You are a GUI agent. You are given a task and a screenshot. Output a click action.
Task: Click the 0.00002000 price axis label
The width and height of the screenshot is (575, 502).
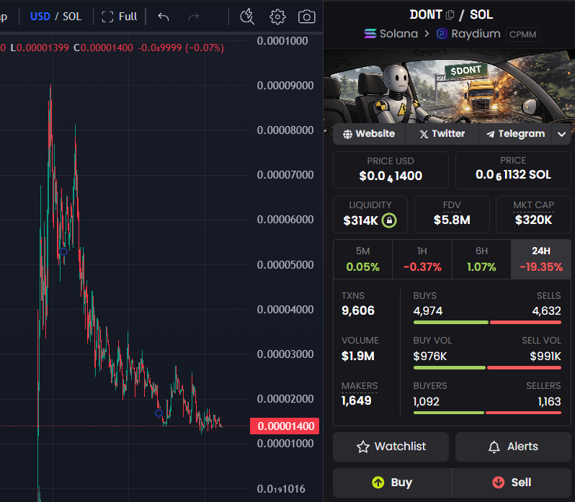pos(285,399)
